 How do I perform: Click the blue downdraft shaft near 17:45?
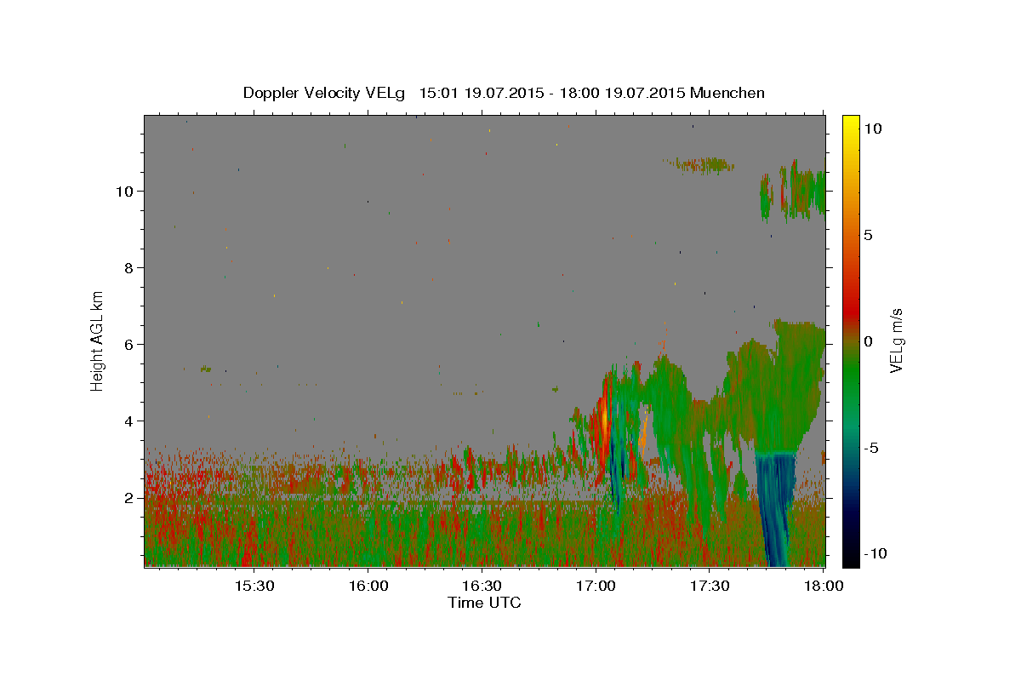coord(776,511)
